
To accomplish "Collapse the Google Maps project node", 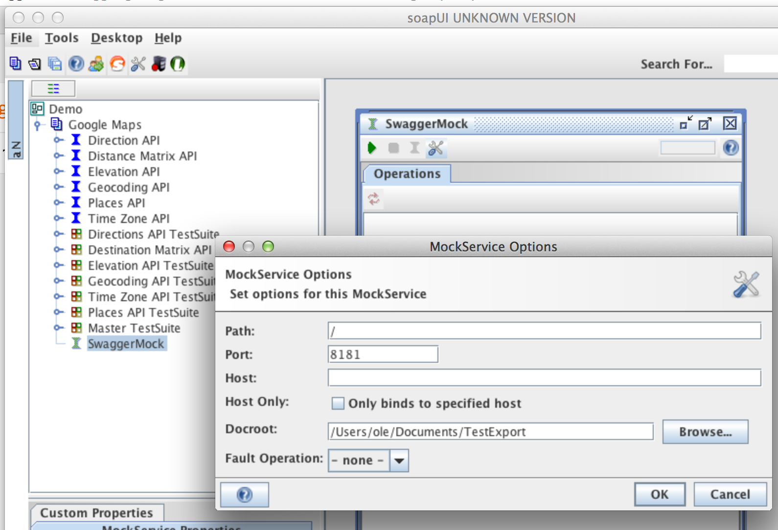I will click(38, 125).
